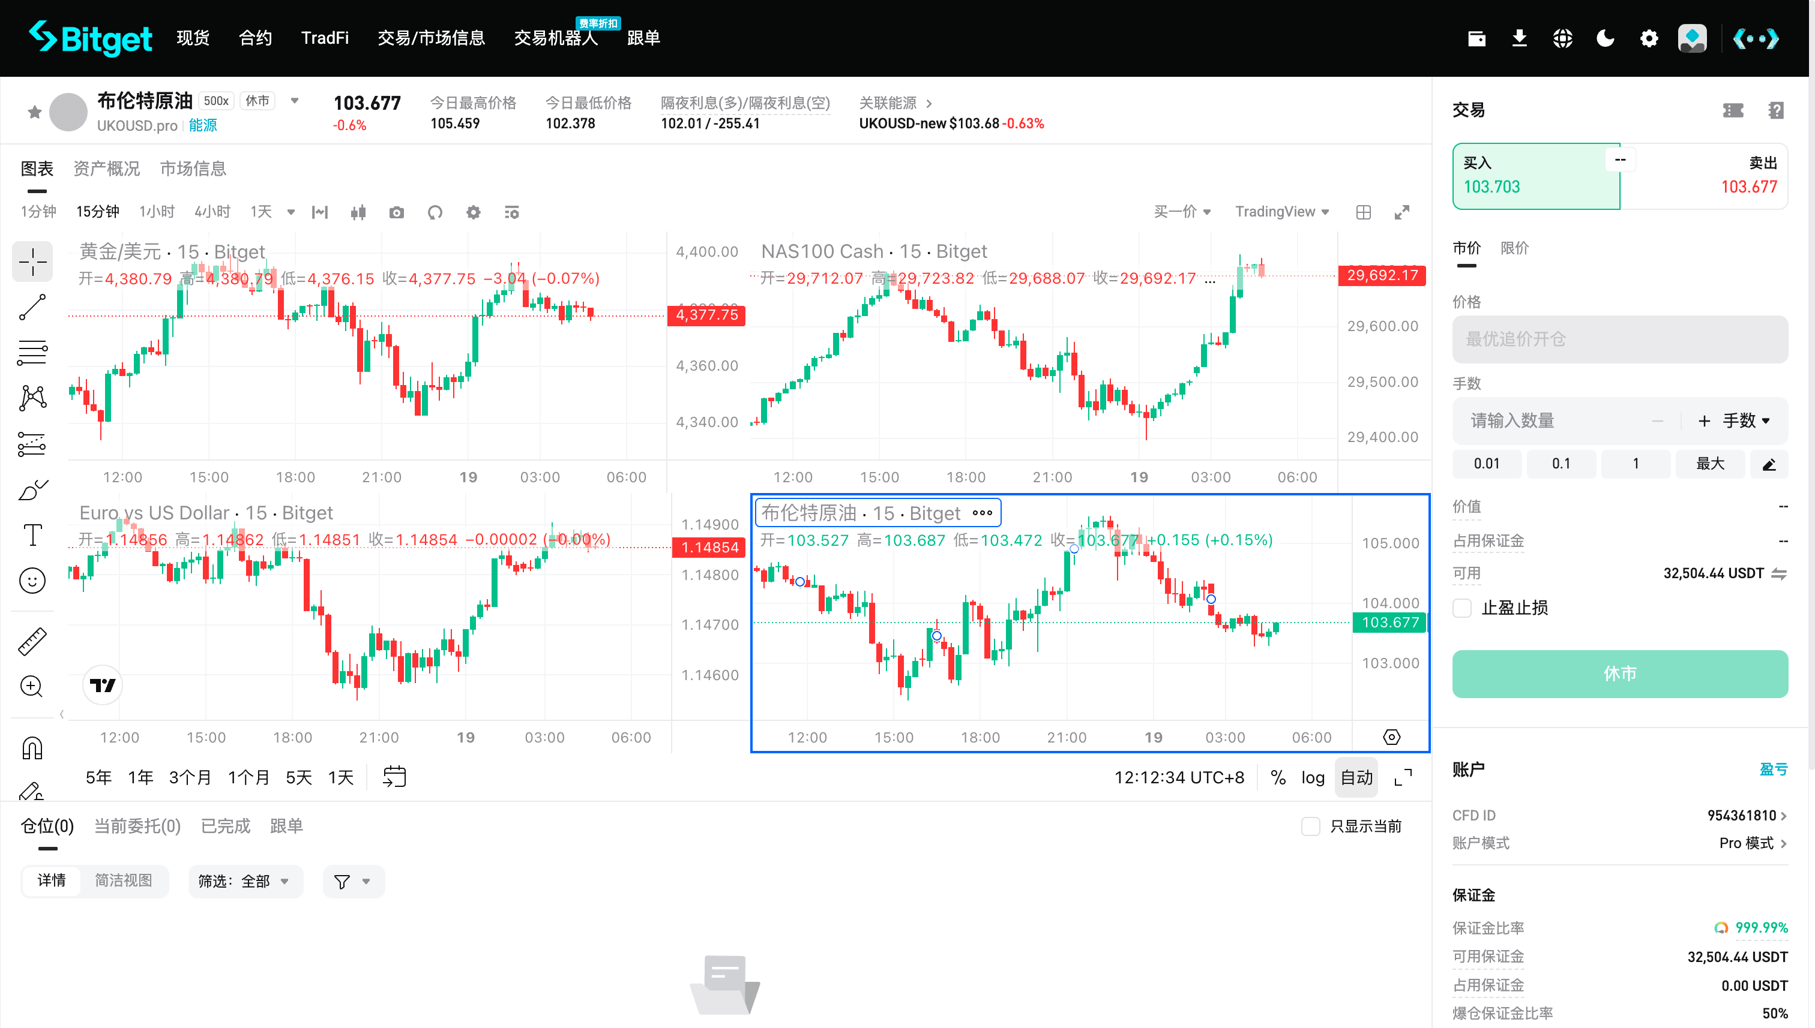Select the sell side at 103.677

click(x=1704, y=176)
